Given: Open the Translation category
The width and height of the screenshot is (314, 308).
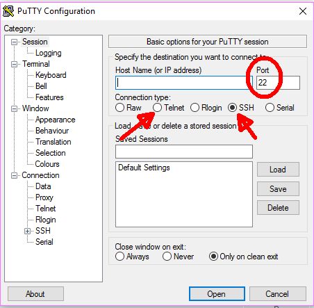Looking at the screenshot, I should (x=53, y=142).
